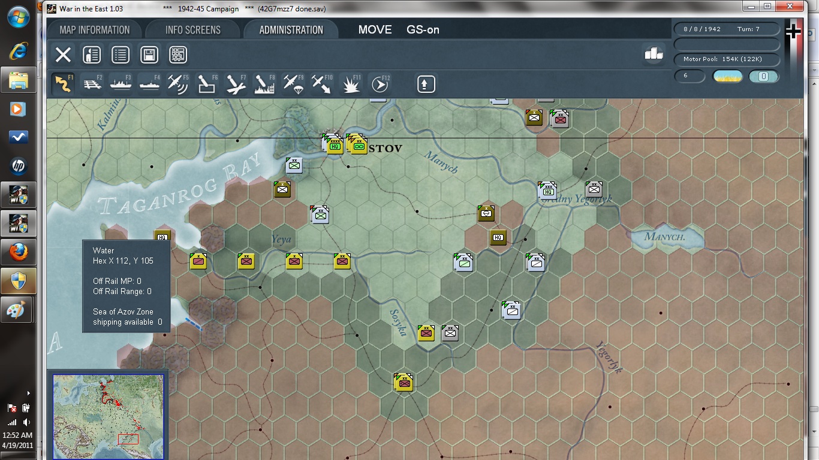Screen dimensions: 819x460
Task: Select Bomb Airfield mode (F7)
Action: (x=236, y=84)
